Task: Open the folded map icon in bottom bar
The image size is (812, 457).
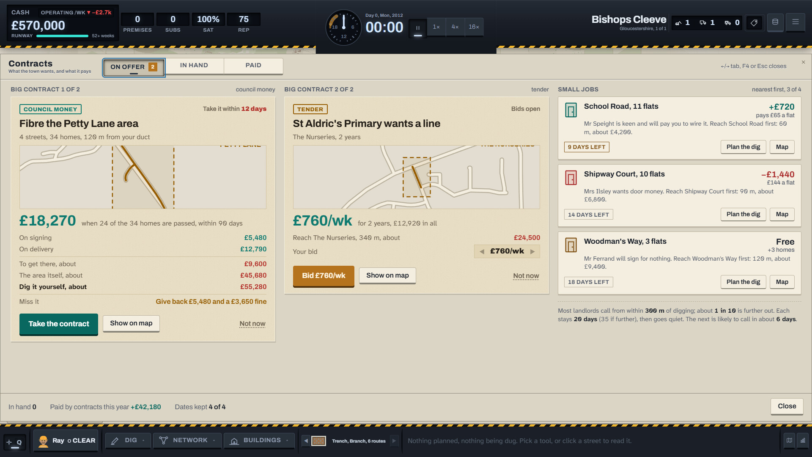Action: [789, 440]
